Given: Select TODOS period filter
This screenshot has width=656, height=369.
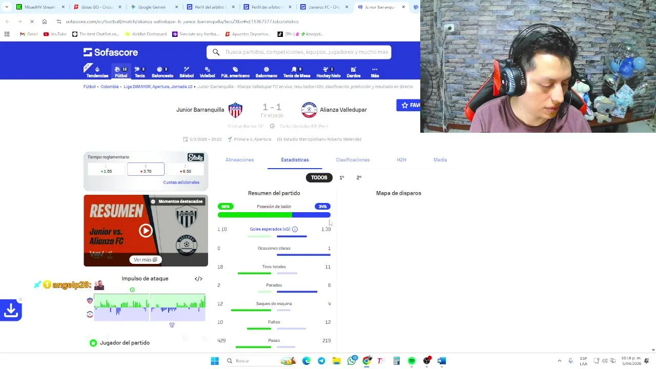Looking at the screenshot, I should pyautogui.click(x=319, y=177).
